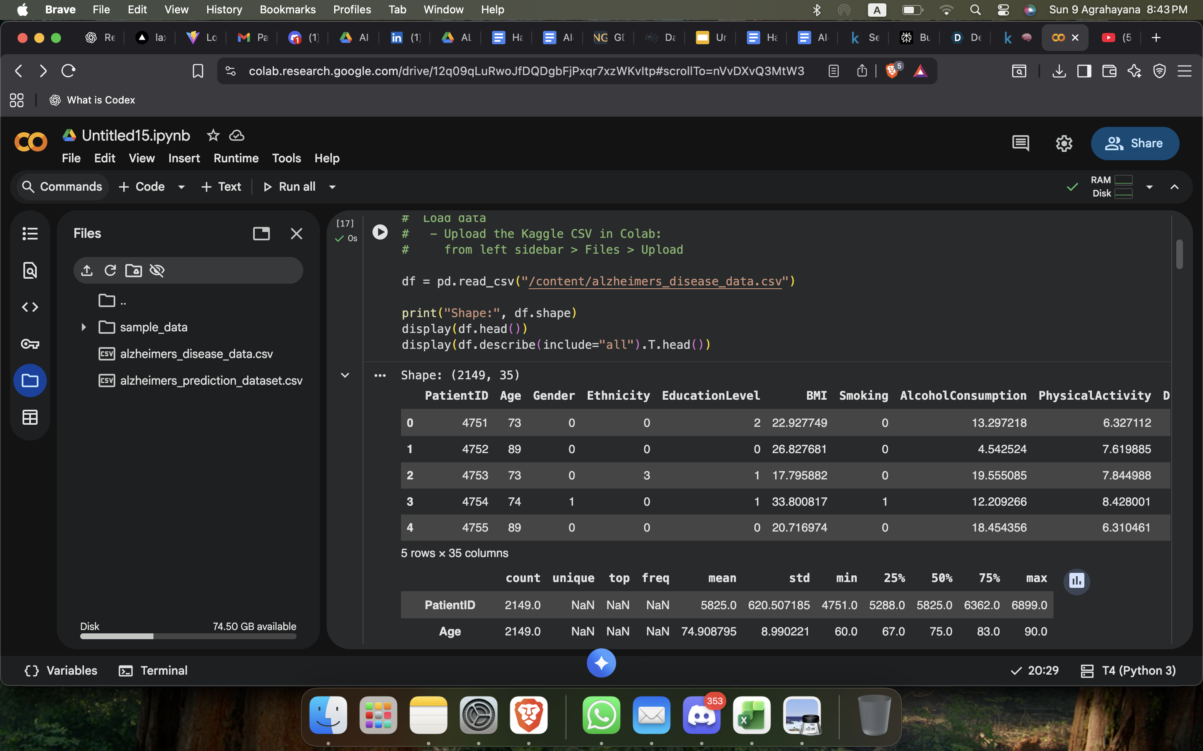
Task: Click the upload to session storage icon
Action: (x=87, y=270)
